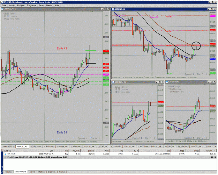218x175 pixels.
Task: Select order number 24515531
Action: pos(12,154)
